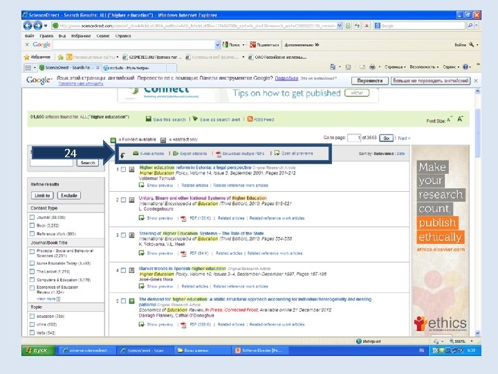
Task: Click the Exclude button under Refine results
Action: (x=69, y=195)
